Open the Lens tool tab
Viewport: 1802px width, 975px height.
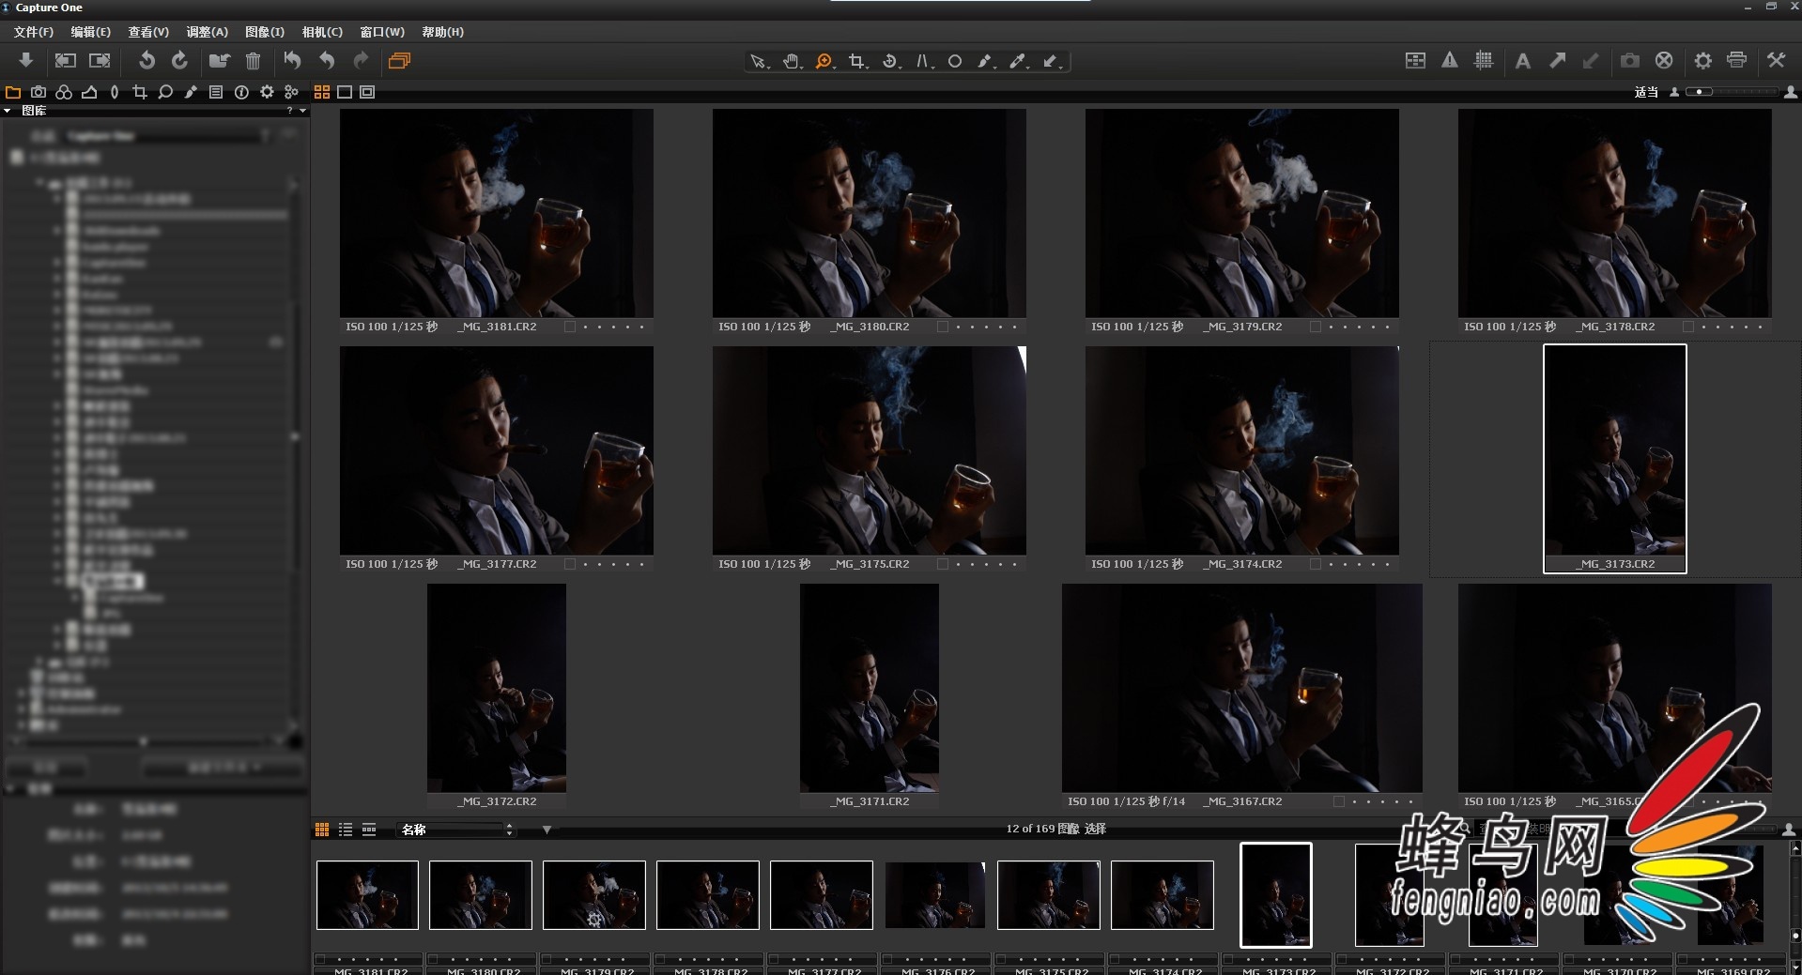coord(115,92)
